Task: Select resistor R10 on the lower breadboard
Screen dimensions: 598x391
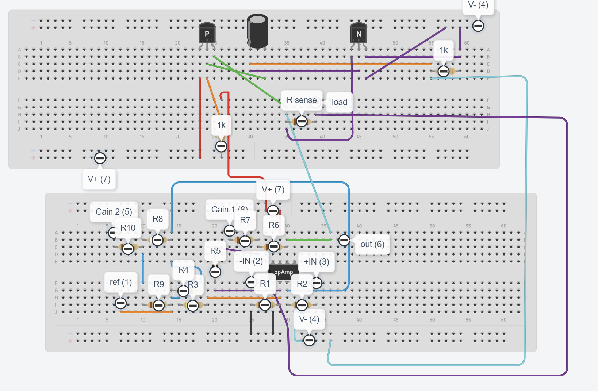Action: click(x=127, y=249)
